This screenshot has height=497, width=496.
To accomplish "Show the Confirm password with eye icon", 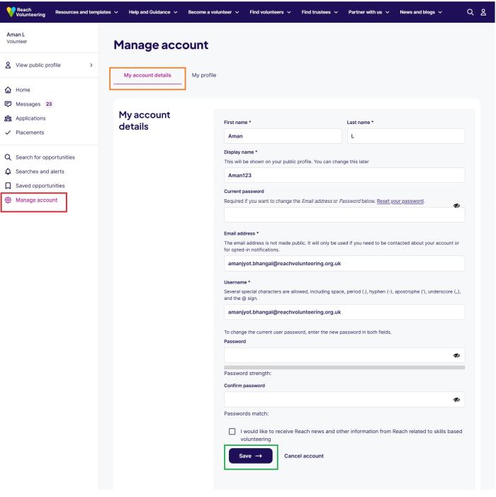I will coord(456,399).
